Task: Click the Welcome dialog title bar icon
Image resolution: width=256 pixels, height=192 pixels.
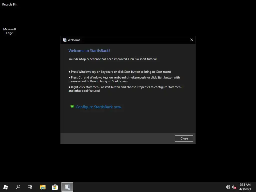Action: pyautogui.click(x=65, y=40)
